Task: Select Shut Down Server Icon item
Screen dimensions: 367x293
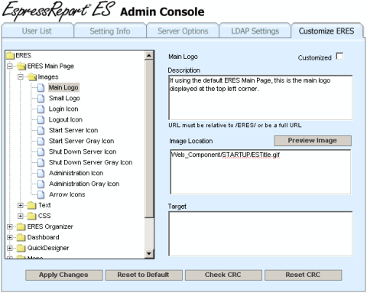Action: tap(83, 152)
